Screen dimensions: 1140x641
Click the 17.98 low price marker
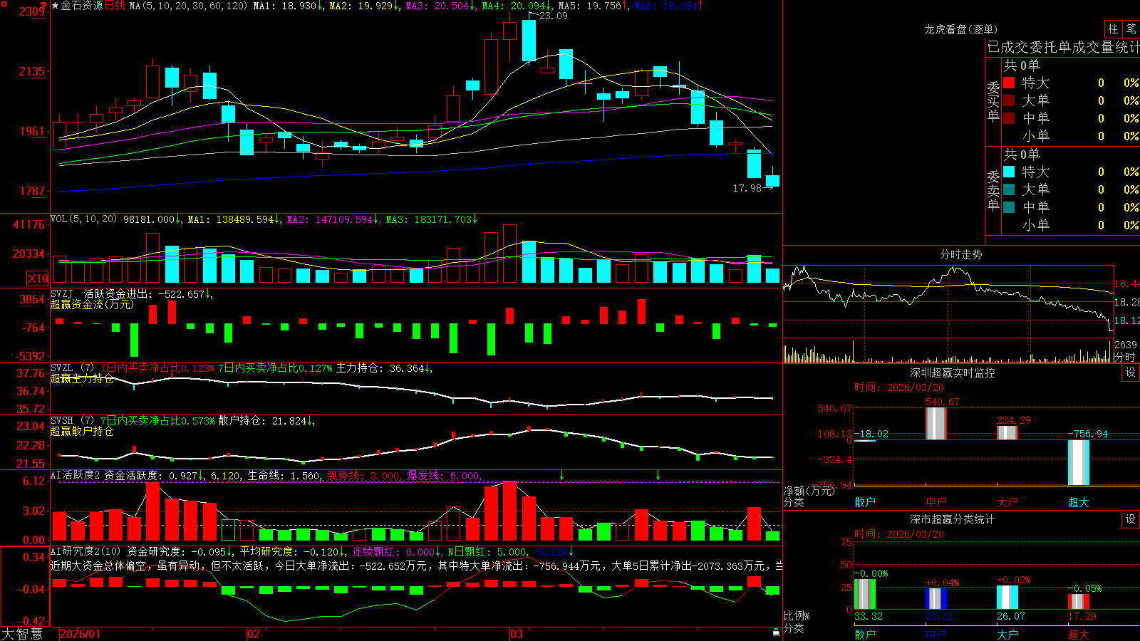point(747,188)
